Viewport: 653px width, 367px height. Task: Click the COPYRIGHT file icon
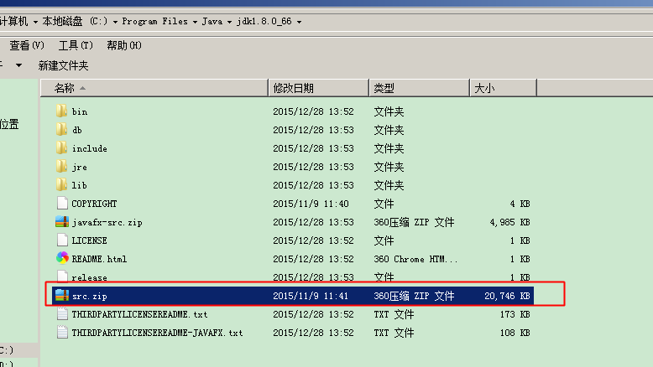click(x=62, y=203)
